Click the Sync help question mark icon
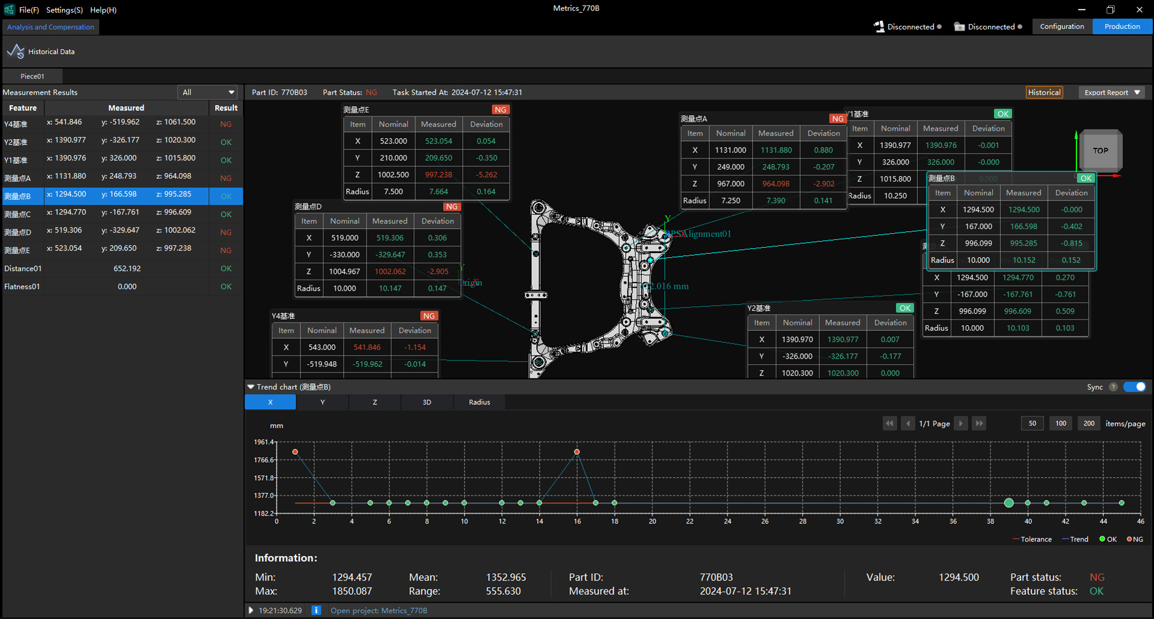1154x619 pixels. tap(1113, 387)
